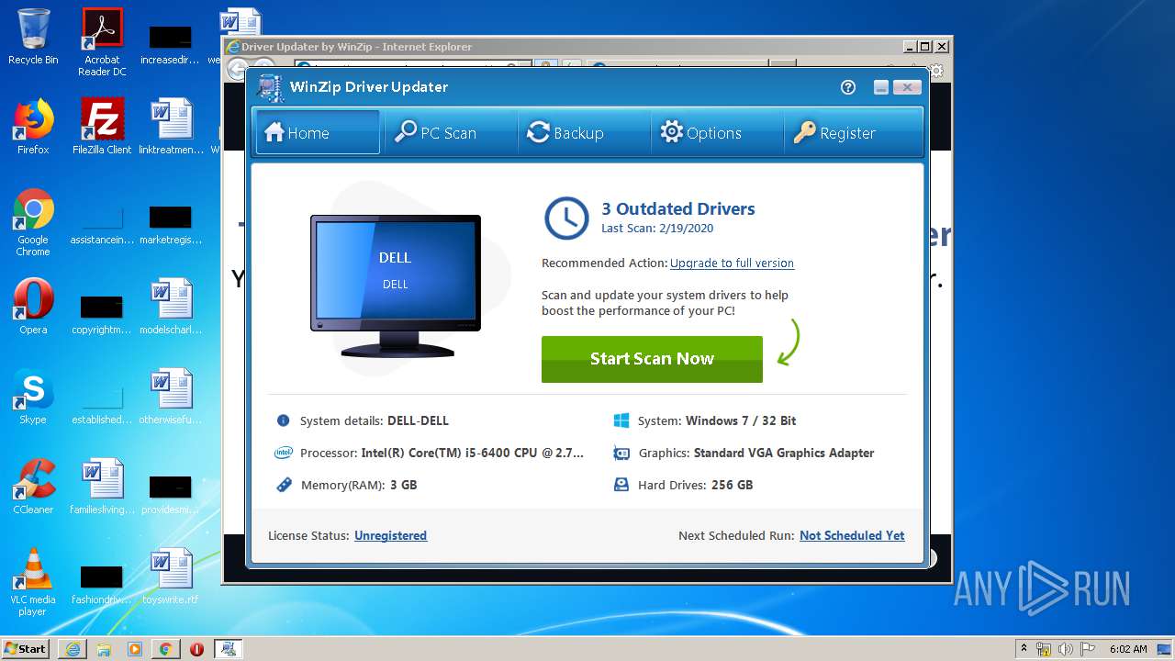Select the increasedir desktop file
1175x661 pixels.
(x=171, y=43)
